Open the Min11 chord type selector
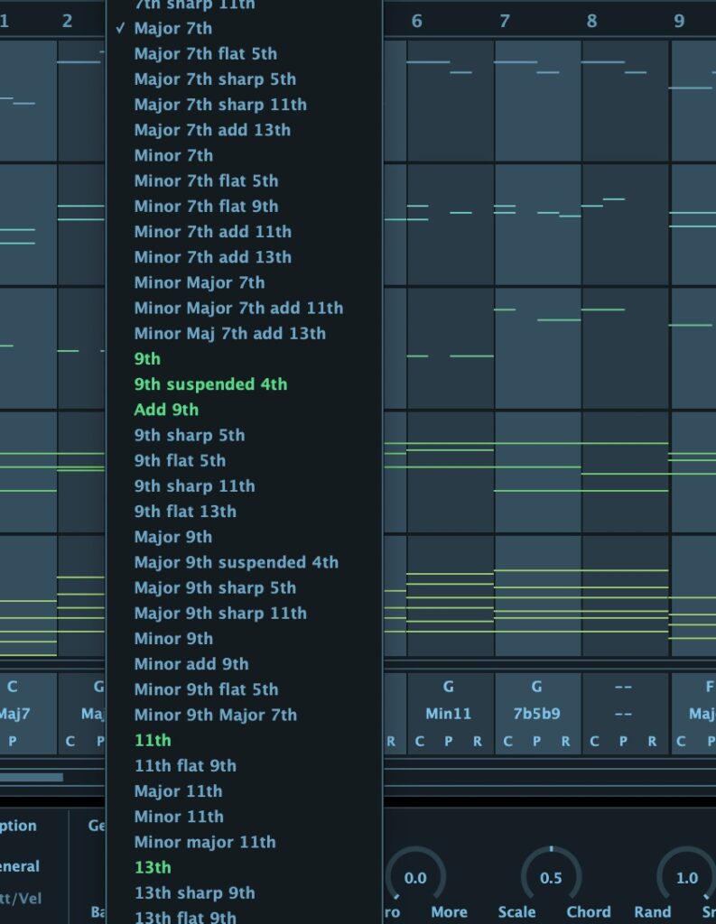716x924 pixels. coord(449,714)
